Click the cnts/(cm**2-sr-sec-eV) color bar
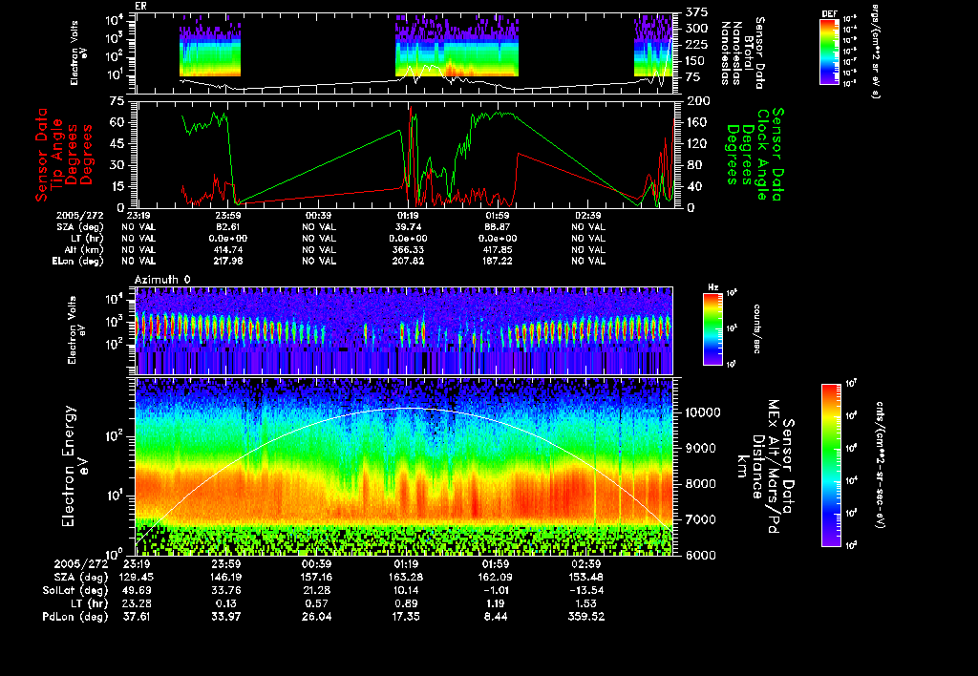Image resolution: width=978 pixels, height=676 pixels. pyautogui.click(x=831, y=465)
